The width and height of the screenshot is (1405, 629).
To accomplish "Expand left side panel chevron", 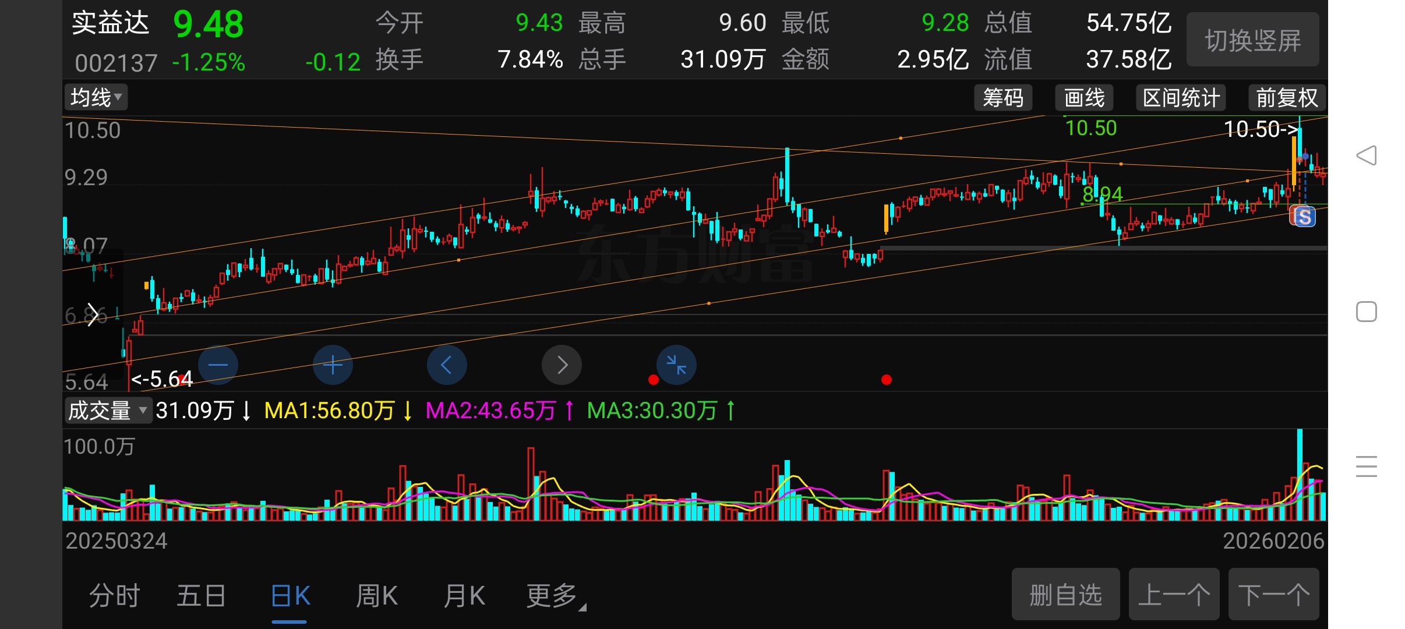I will tap(92, 314).
